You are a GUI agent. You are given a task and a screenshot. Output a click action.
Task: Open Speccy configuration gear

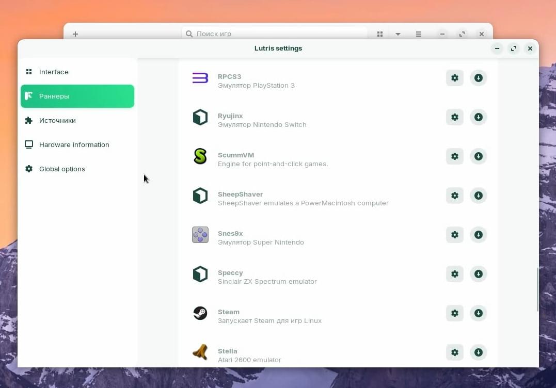pos(455,274)
